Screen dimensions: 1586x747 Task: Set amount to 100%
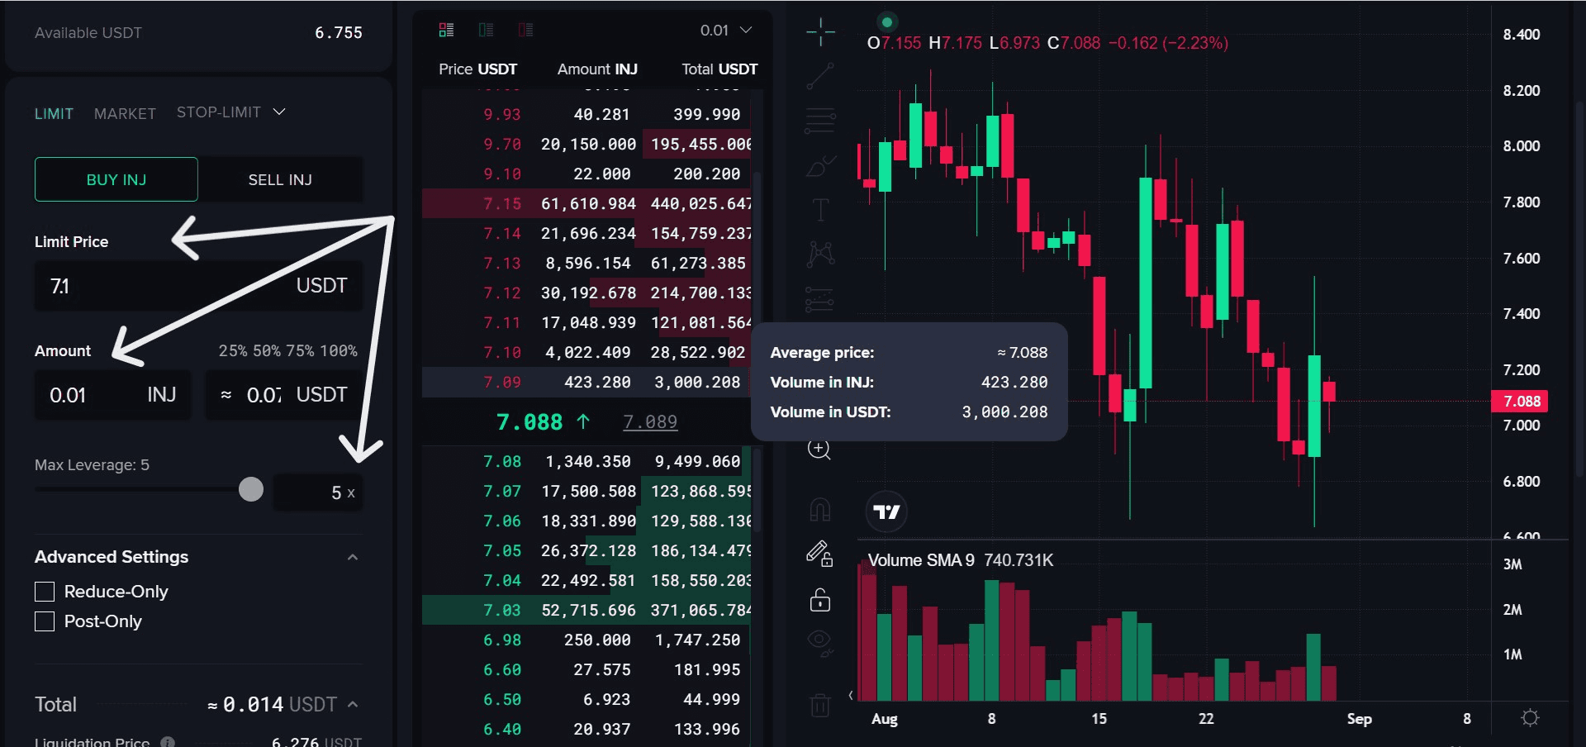pyautogui.click(x=339, y=350)
